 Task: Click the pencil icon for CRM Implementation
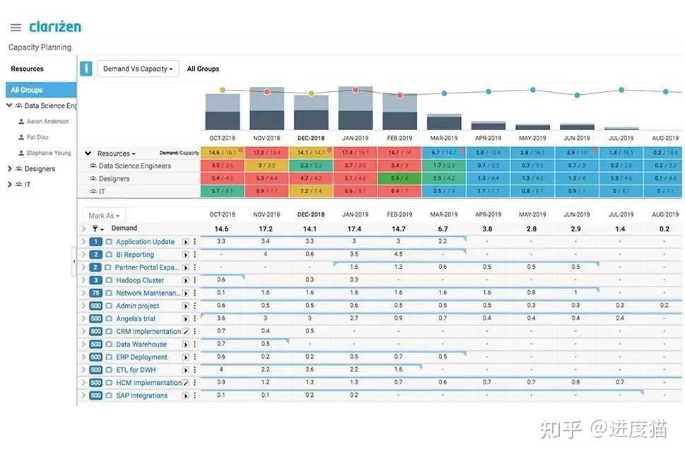[x=186, y=332]
